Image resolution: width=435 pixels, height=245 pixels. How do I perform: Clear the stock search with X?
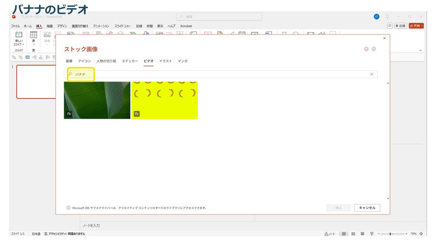point(371,74)
